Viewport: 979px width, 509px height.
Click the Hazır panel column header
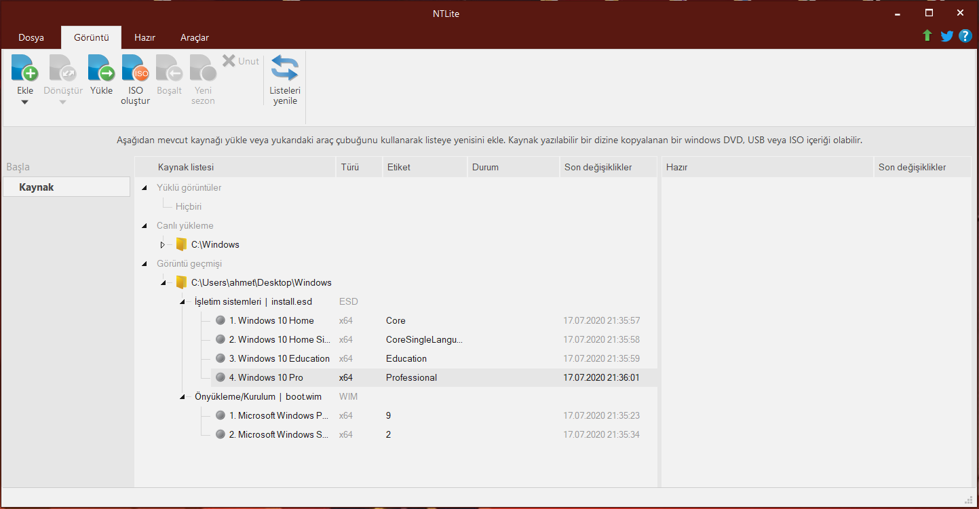click(x=767, y=167)
